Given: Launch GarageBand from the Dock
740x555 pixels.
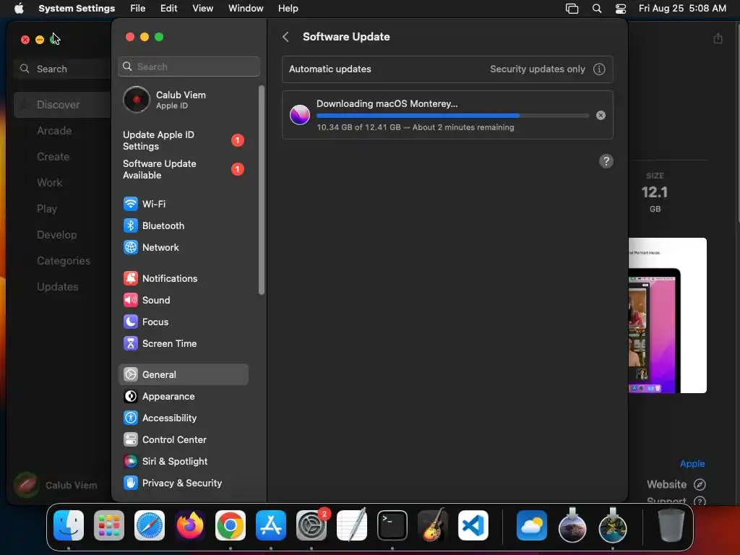Looking at the screenshot, I should (x=432, y=525).
